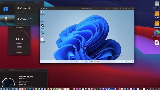The height and width of the screenshot is (90, 160).
Task: Open the Windows 11 taskbar clock
Action: pyautogui.click(x=129, y=62)
